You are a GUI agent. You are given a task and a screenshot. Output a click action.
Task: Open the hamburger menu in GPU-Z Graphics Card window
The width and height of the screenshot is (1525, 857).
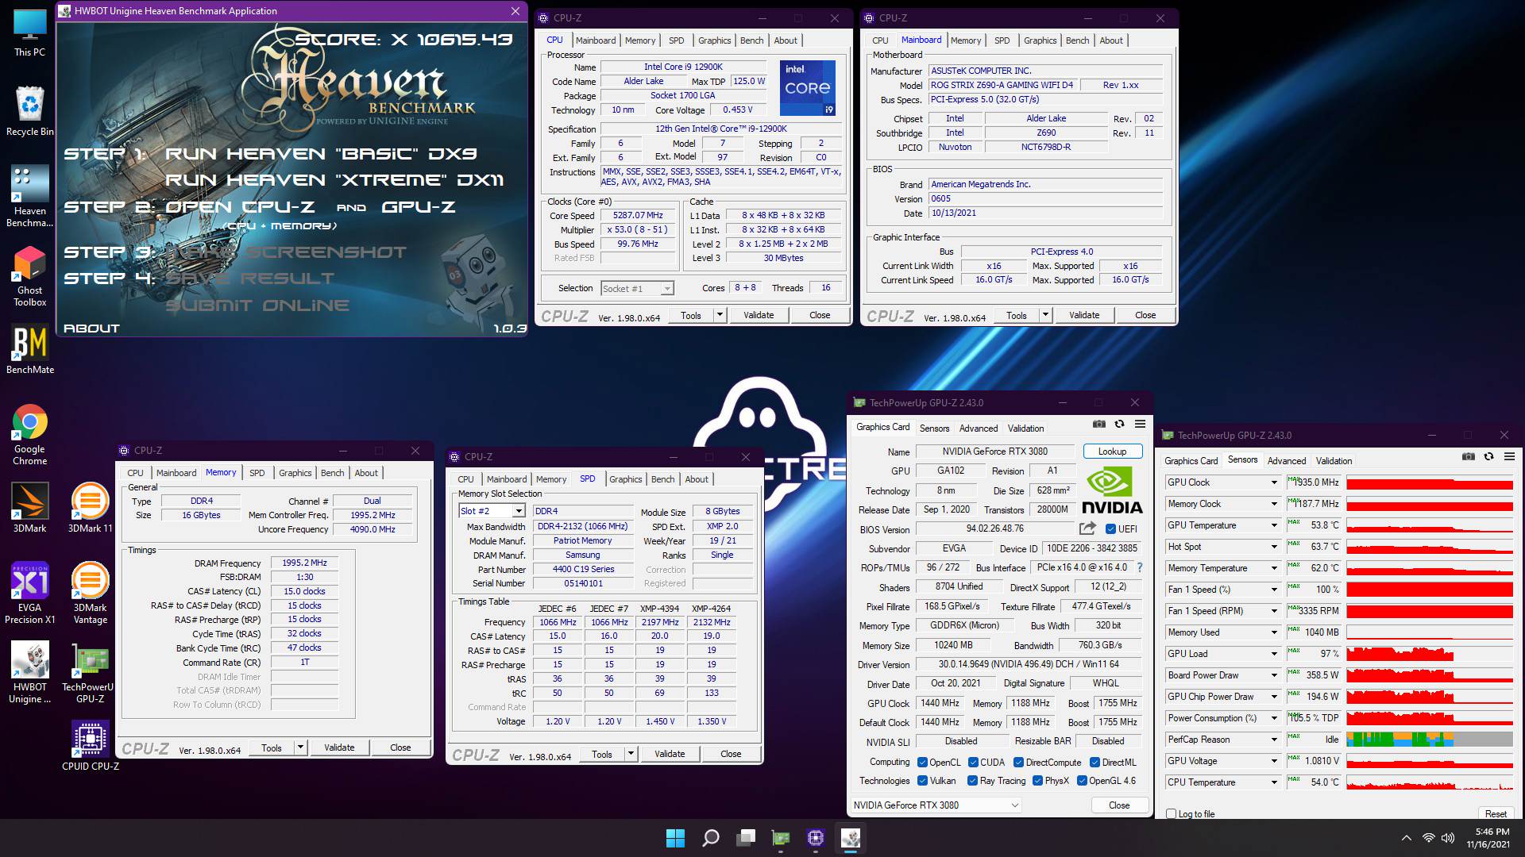(x=1140, y=425)
